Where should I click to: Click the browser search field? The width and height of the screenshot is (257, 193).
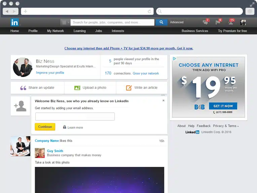(199, 11)
